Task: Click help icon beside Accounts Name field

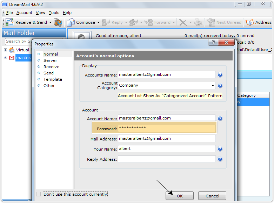Action: coord(220,75)
